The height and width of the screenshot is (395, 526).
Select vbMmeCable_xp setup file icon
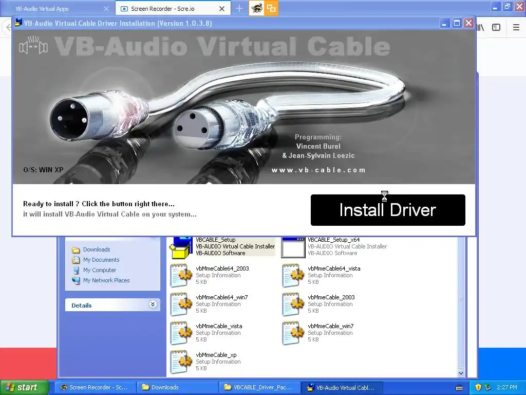click(181, 362)
